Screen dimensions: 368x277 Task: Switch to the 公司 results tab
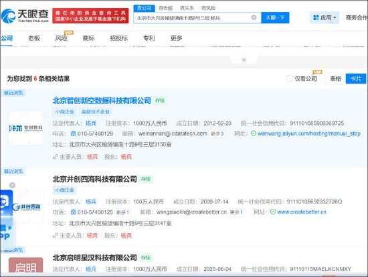point(7,38)
